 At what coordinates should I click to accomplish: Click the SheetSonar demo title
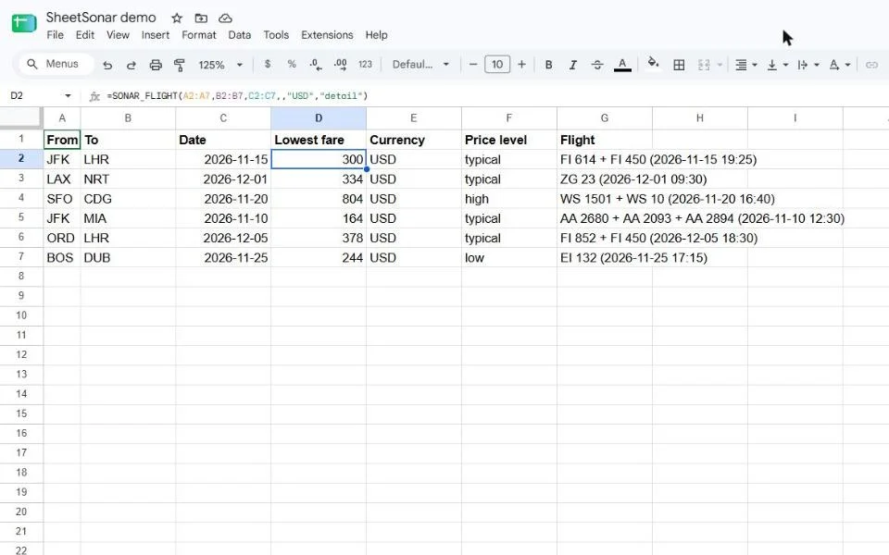coord(101,18)
